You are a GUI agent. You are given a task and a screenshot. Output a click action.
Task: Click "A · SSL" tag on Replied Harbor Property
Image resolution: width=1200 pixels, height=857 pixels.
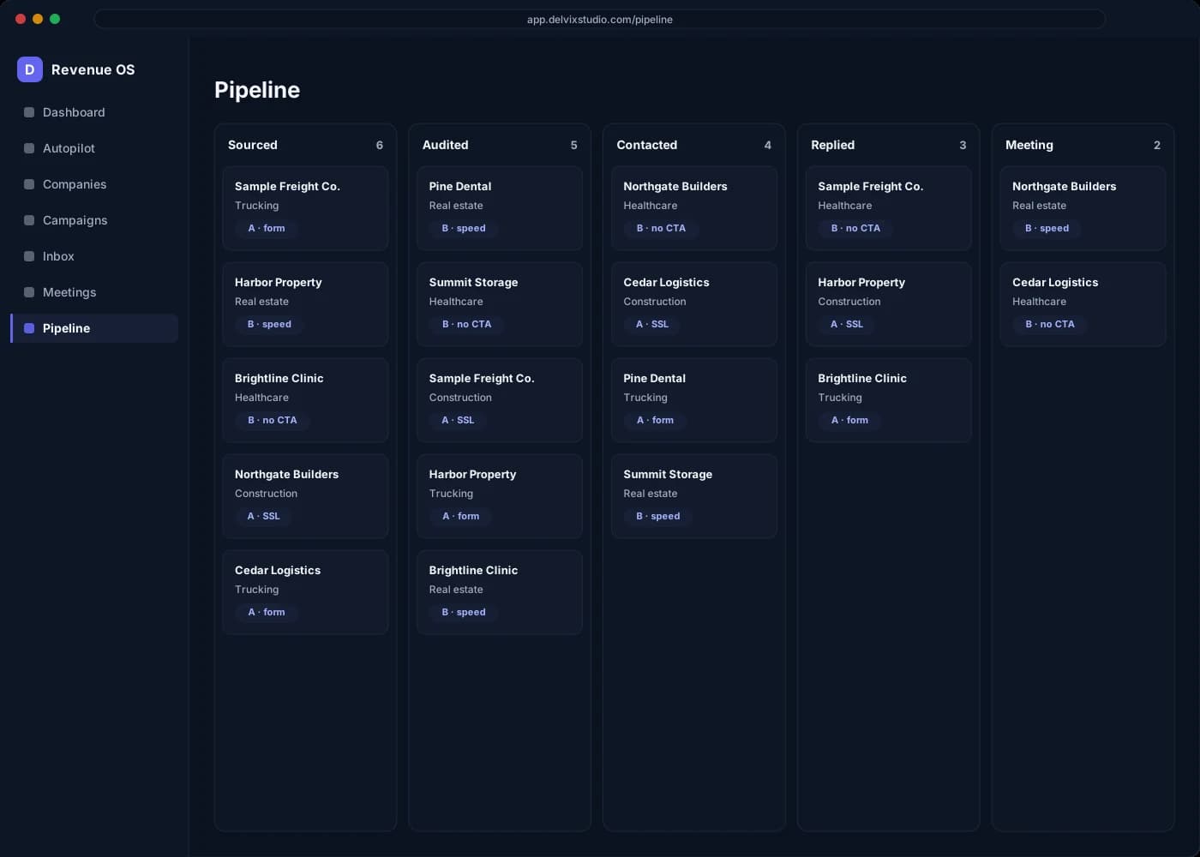click(847, 324)
